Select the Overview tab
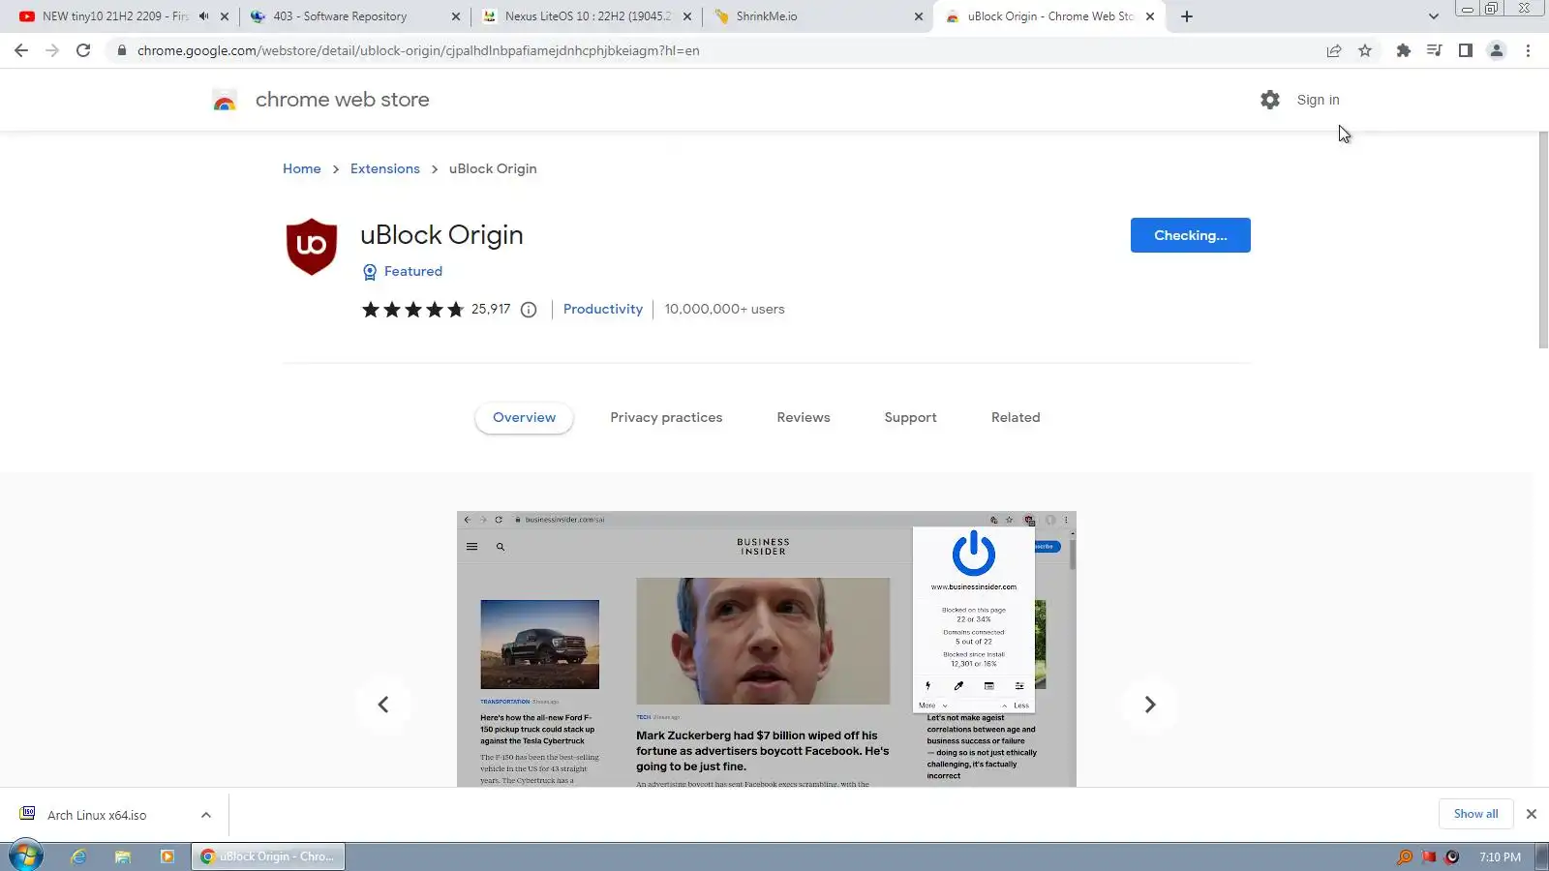Screen dimensions: 1549x871 (525, 418)
